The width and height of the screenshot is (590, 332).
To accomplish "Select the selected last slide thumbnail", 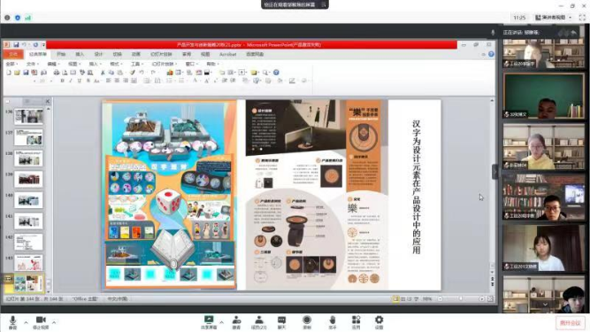I will pos(29,283).
